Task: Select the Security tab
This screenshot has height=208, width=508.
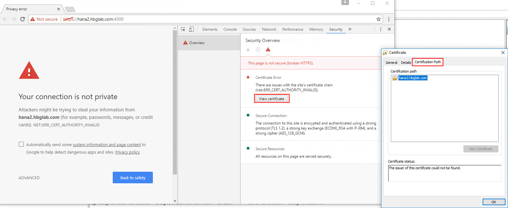Action: coord(336,29)
